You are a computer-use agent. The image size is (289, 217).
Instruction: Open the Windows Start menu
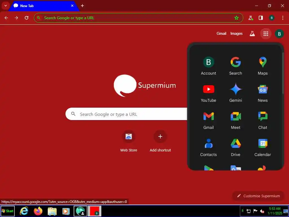pos(8,211)
